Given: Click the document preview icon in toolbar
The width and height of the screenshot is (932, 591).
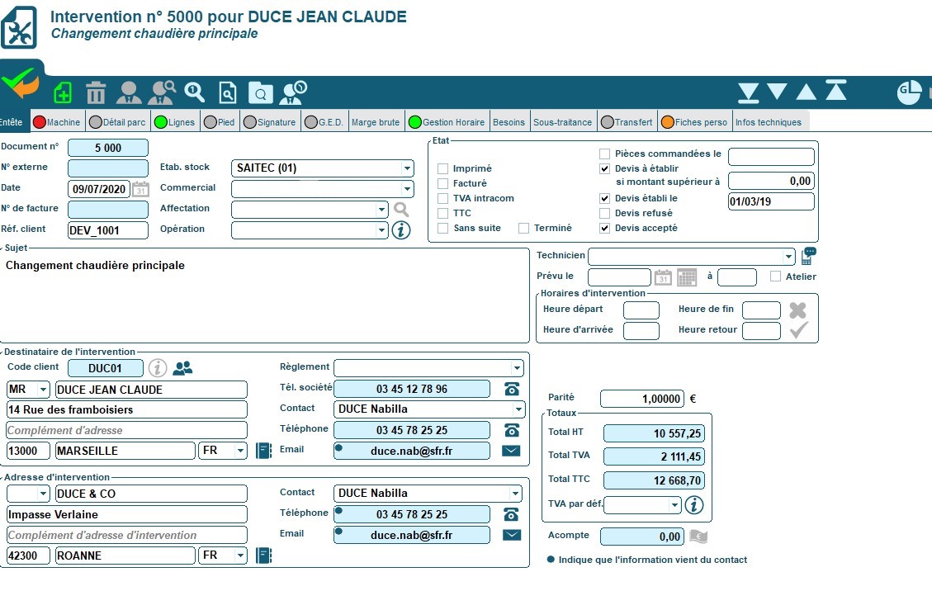Looking at the screenshot, I should tap(228, 92).
